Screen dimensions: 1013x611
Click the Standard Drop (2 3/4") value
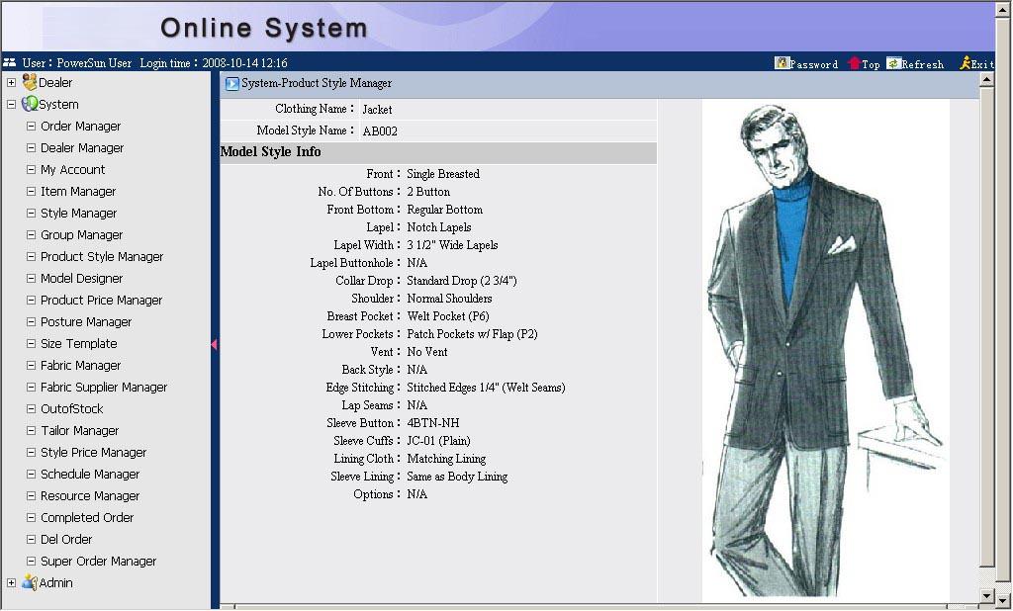point(462,281)
